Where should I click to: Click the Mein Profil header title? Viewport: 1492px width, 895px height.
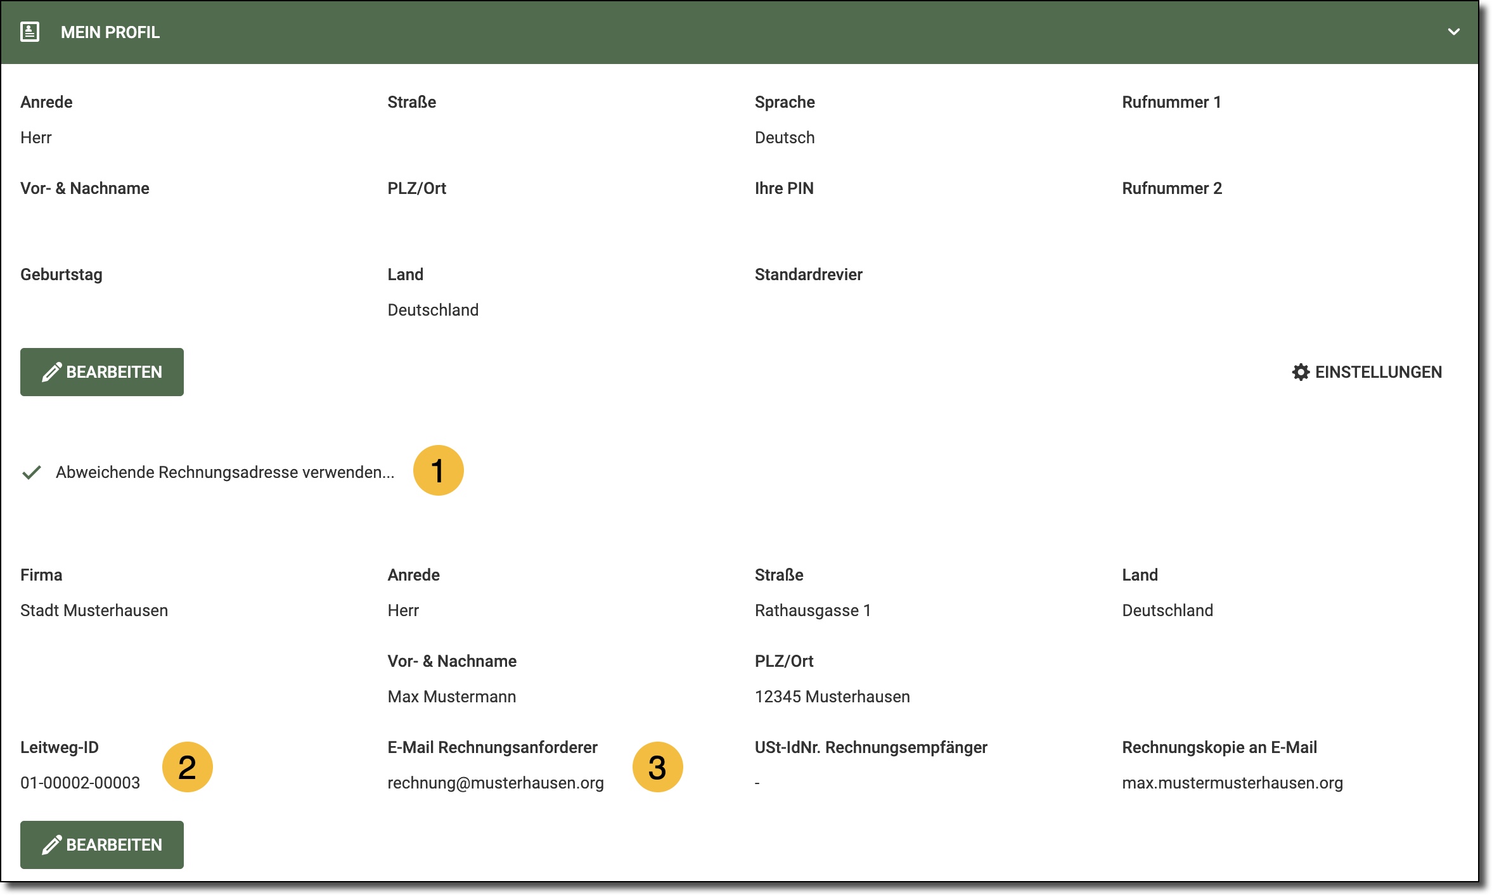coord(110,32)
